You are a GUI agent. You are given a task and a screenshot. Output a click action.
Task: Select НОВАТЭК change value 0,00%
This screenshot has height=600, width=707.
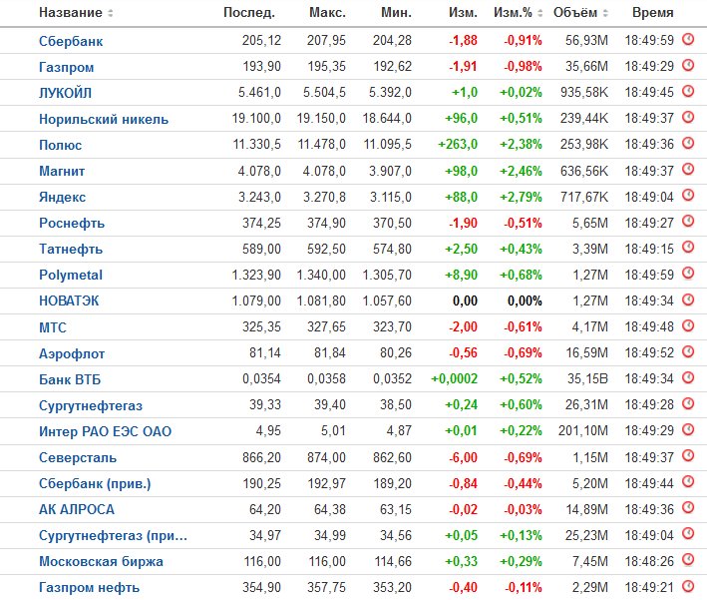(x=525, y=300)
